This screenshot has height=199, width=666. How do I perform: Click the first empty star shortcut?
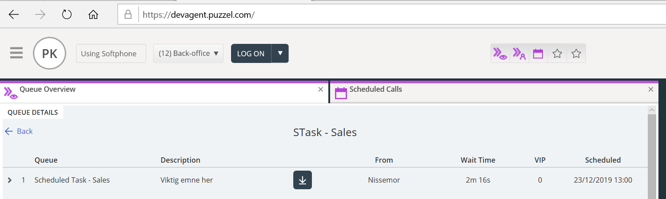[557, 54]
